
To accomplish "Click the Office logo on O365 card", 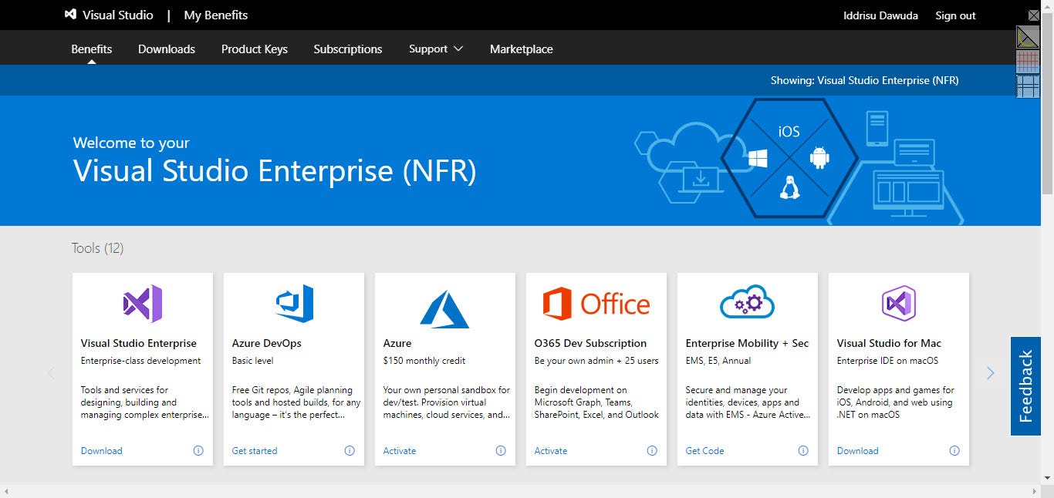I will coord(596,304).
